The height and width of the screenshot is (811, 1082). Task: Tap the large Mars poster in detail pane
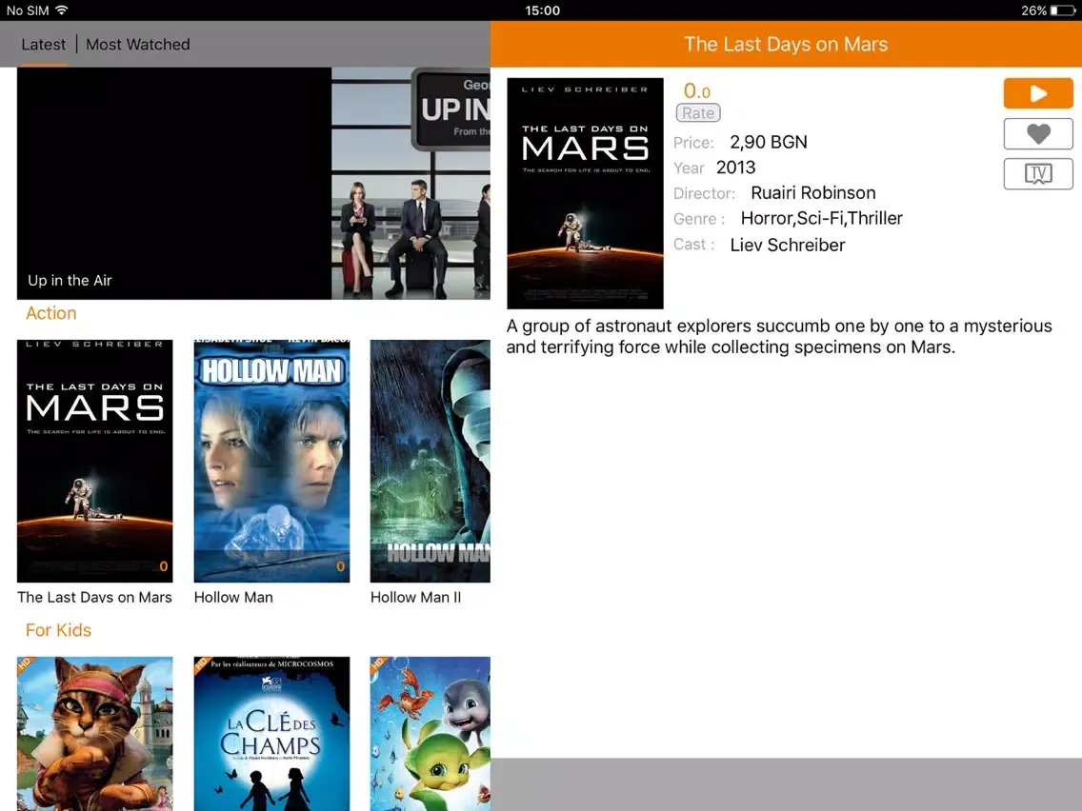pos(585,193)
